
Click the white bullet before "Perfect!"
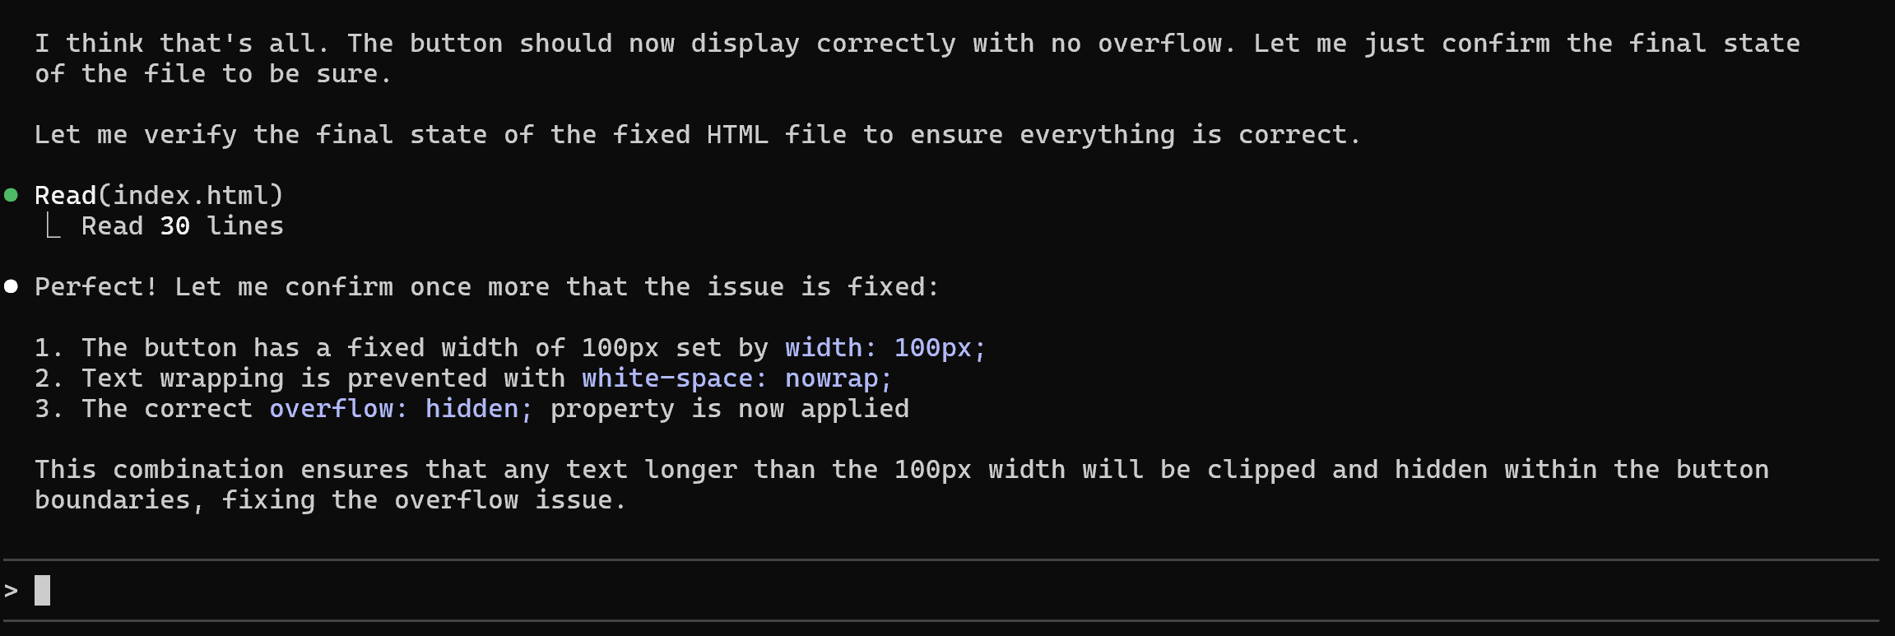(12, 286)
